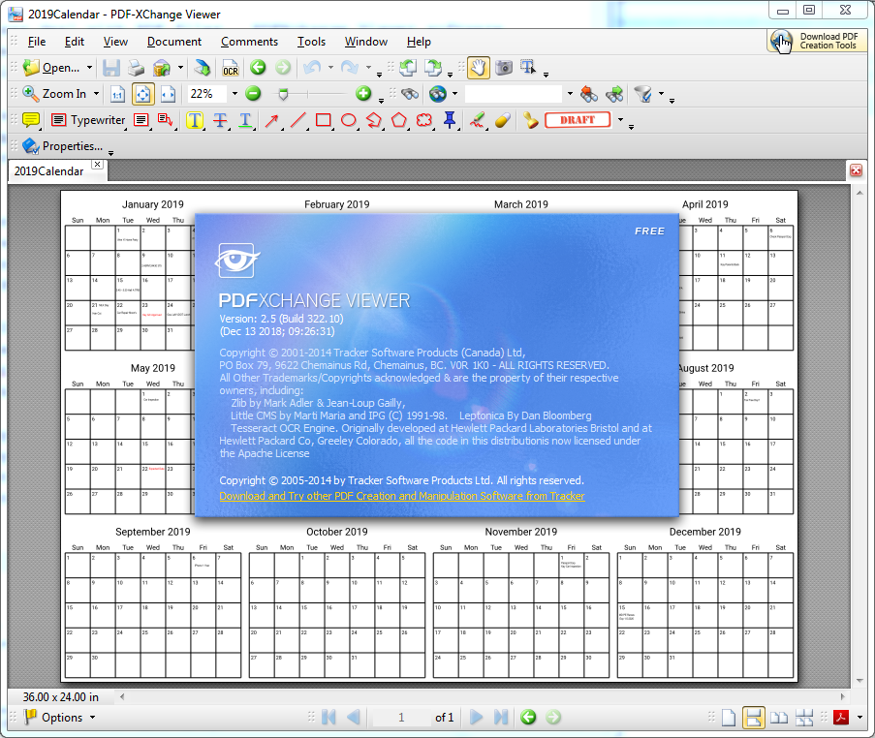
Task: Go to previous view green arrow in toolbar
Action: [258, 68]
